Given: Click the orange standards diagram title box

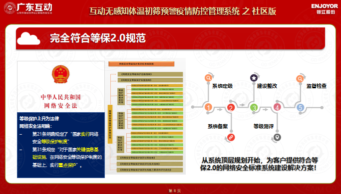Looking at the screenshot, I should 141,64.
